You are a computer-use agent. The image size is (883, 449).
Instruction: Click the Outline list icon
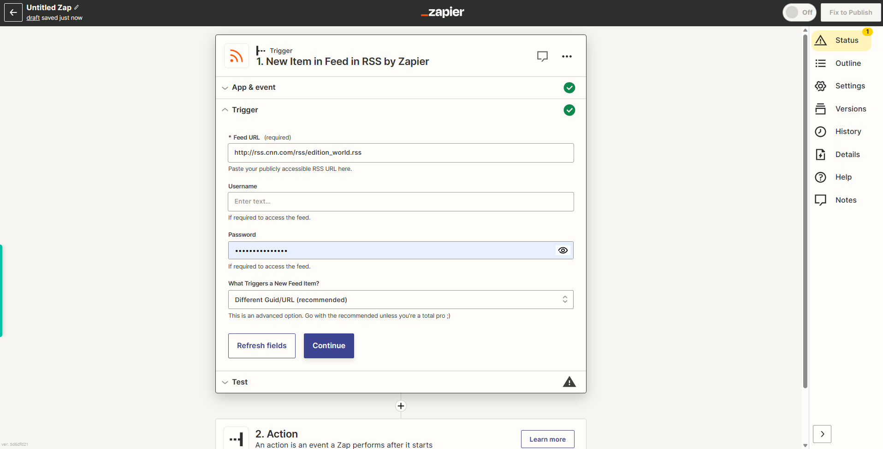(x=821, y=63)
